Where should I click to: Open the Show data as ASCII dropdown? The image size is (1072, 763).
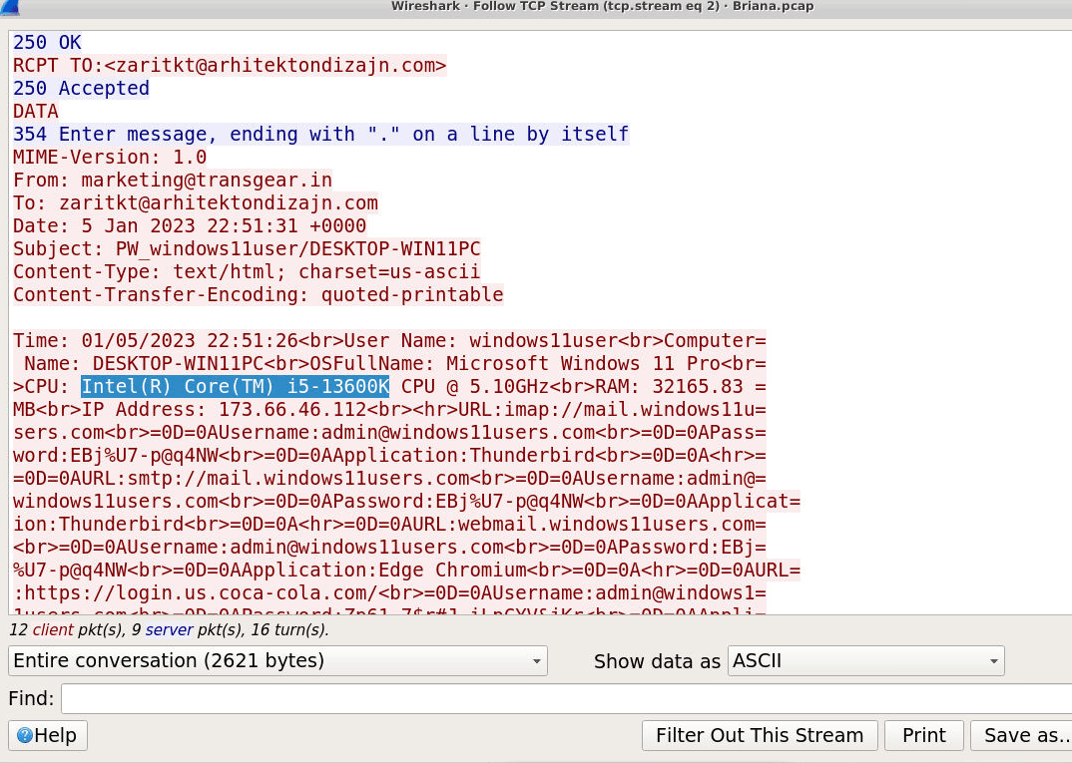click(x=865, y=661)
